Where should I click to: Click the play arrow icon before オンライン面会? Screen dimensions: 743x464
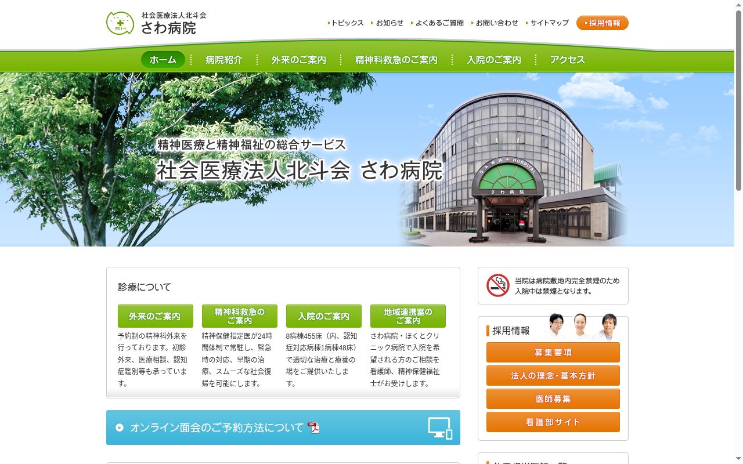coord(120,427)
